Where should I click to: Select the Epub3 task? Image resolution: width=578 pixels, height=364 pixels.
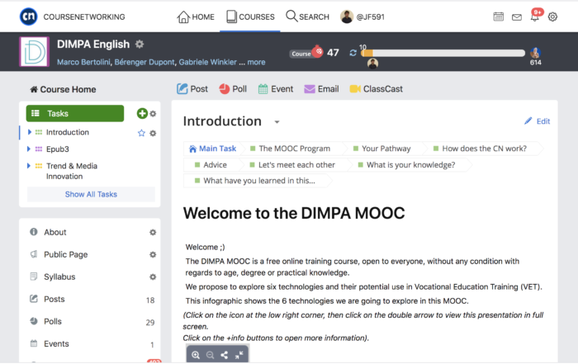[58, 149]
